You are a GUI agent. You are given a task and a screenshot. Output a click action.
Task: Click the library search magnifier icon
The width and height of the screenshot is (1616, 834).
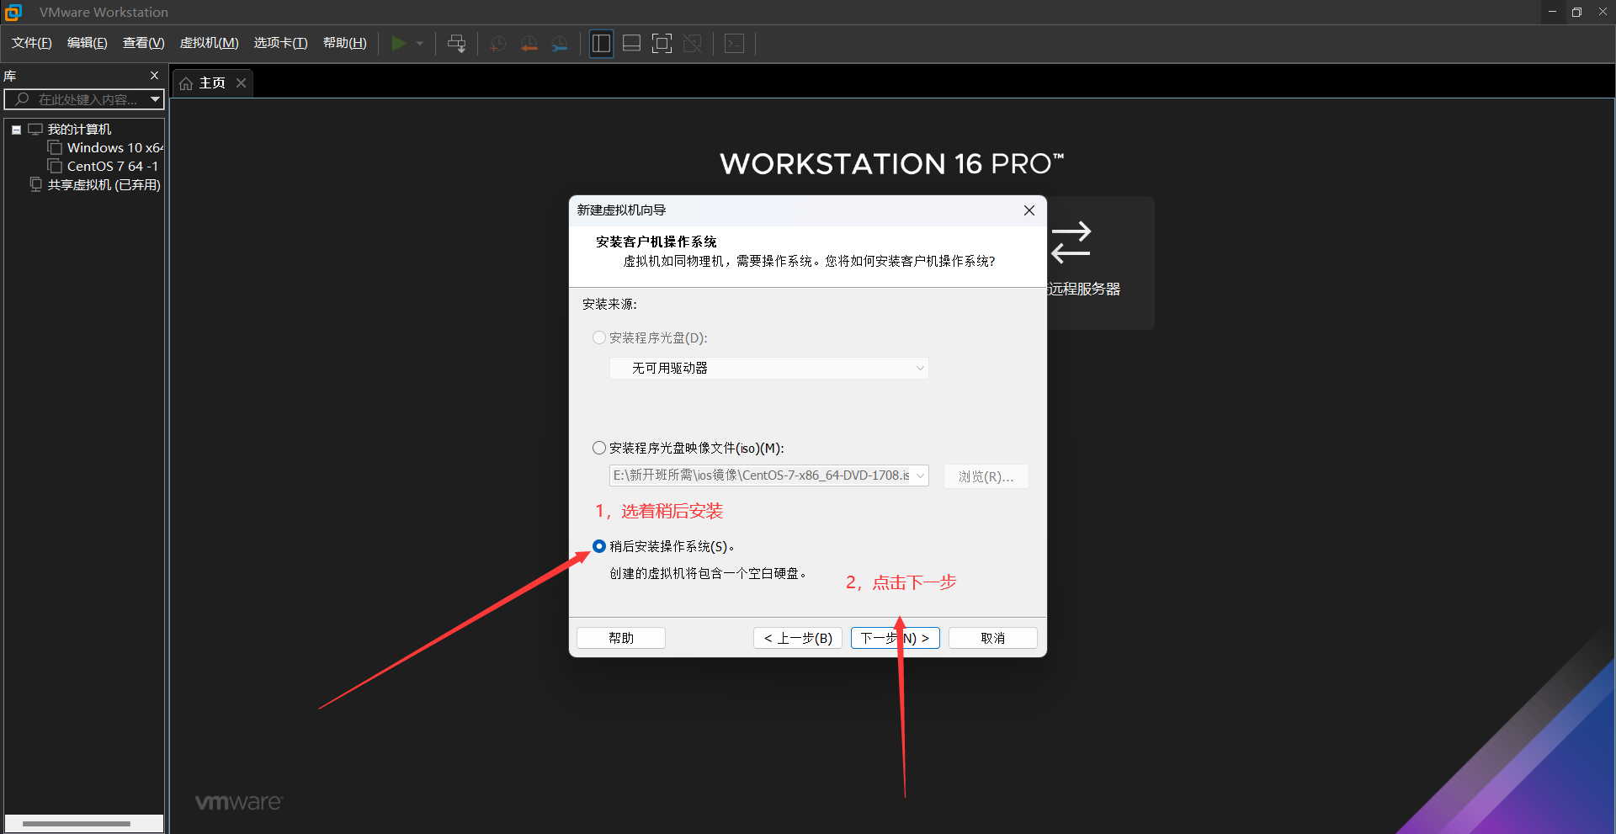click(22, 99)
